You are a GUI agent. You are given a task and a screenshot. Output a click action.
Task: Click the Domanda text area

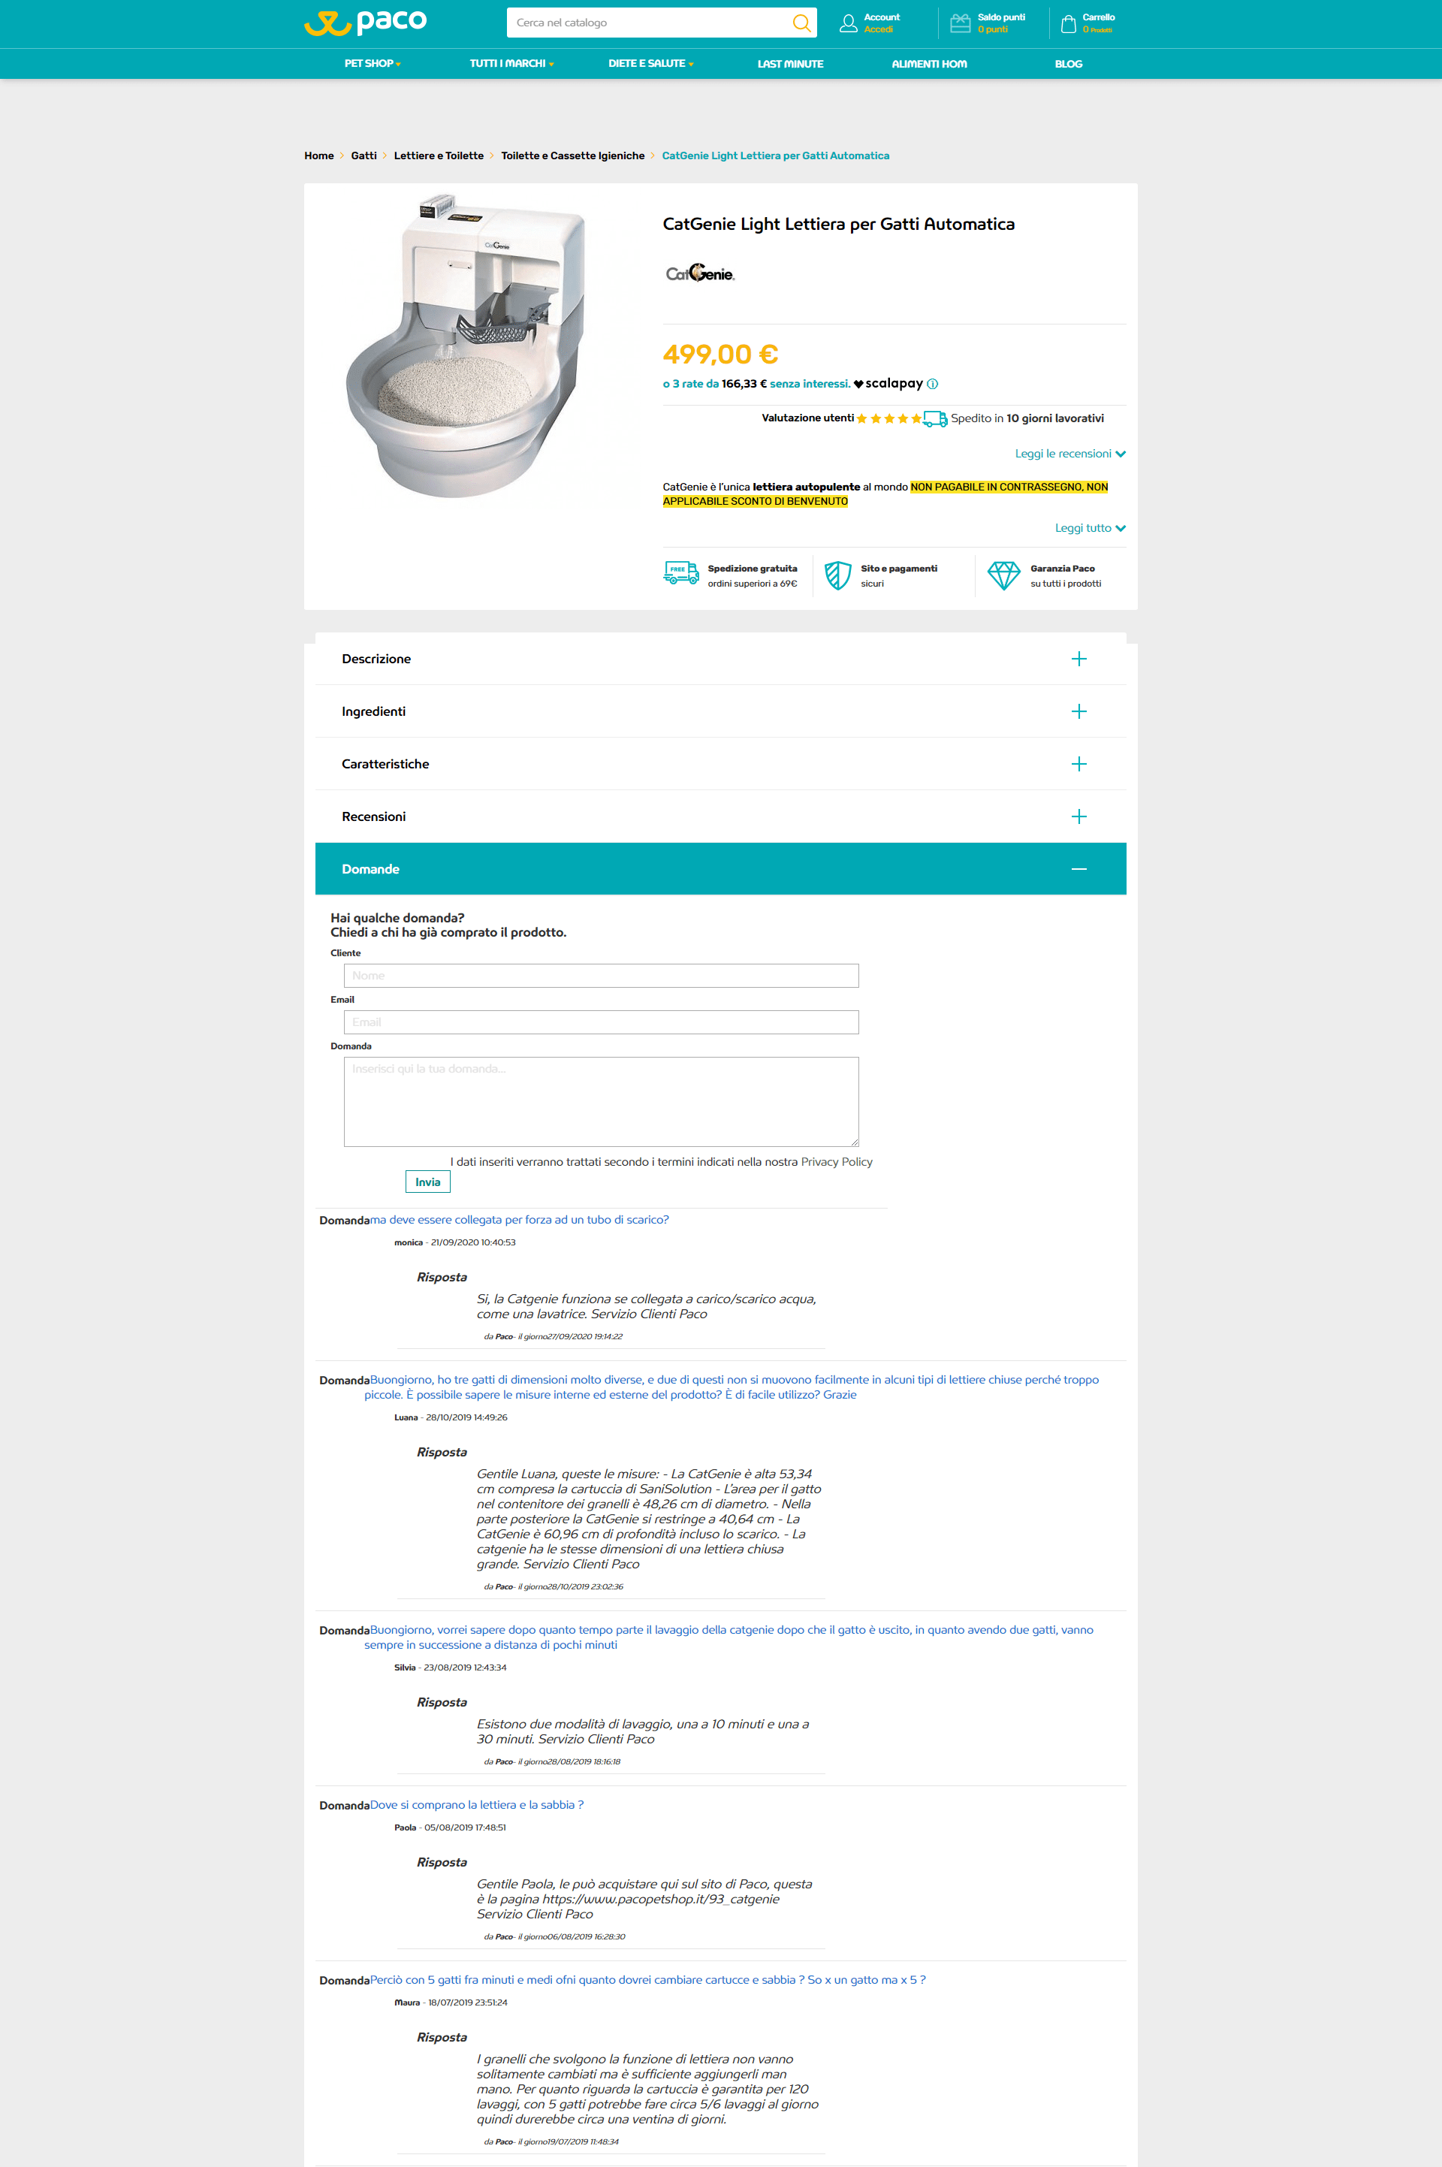pyautogui.click(x=602, y=1102)
